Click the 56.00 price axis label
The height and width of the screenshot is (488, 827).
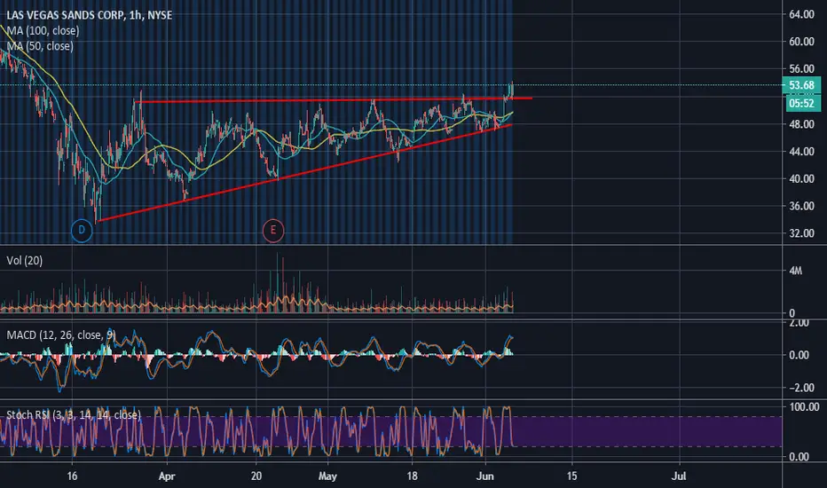(801, 69)
